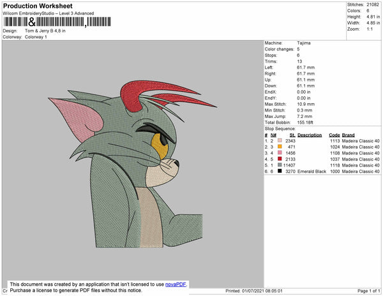383x296 pixels.
Task: Click the orange swatch for code 1024
Action: (x=280, y=147)
